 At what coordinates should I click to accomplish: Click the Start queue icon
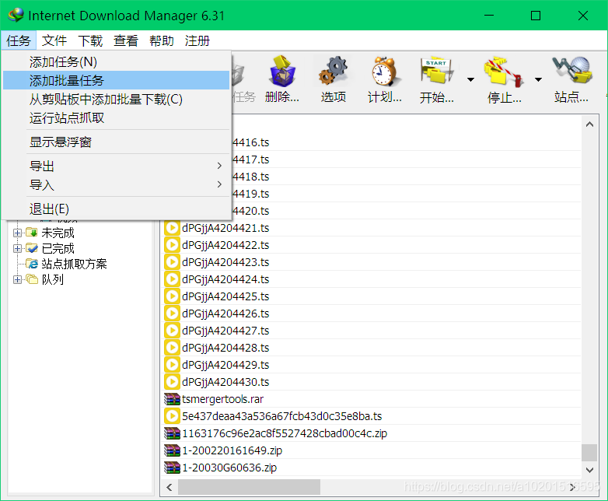pos(437,71)
